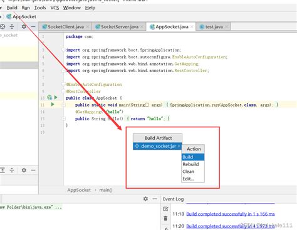Minimize run console using minus icon
Image resolution: width=297 pixels, height=230 pixels.
point(155,199)
